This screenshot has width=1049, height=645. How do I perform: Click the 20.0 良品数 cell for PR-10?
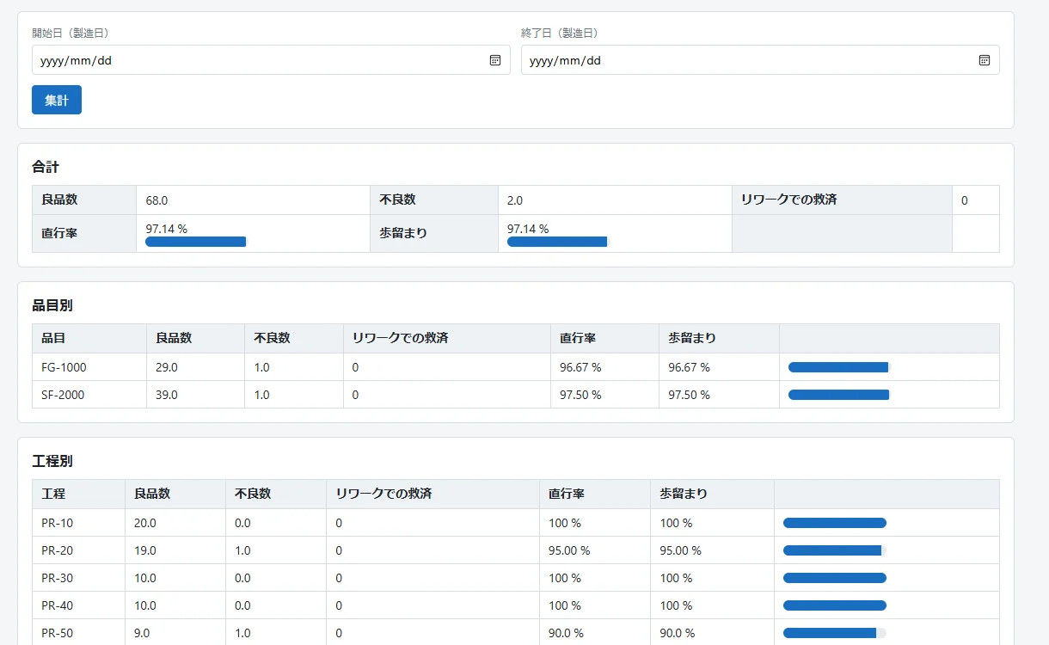pyautogui.click(x=175, y=523)
